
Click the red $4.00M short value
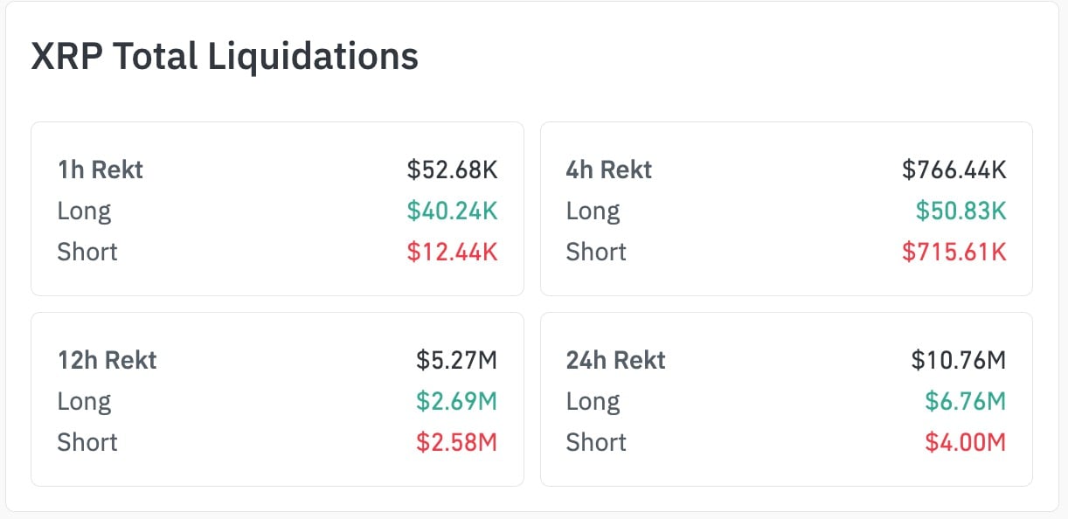pyautogui.click(x=966, y=442)
